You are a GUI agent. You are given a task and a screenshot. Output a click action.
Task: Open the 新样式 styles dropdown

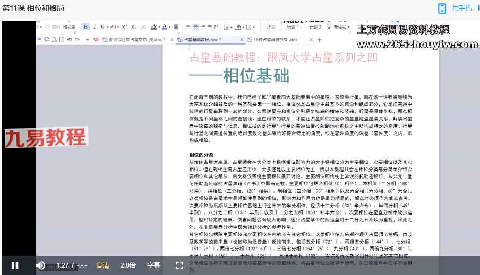pyautogui.click(x=341, y=27)
